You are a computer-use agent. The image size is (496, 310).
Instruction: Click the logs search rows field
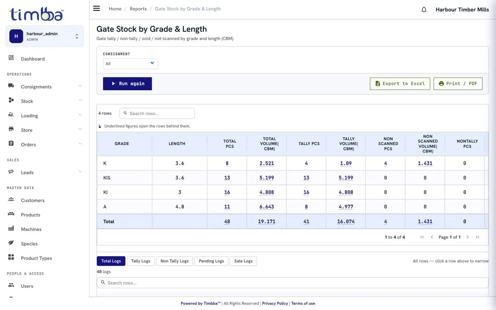point(293,283)
